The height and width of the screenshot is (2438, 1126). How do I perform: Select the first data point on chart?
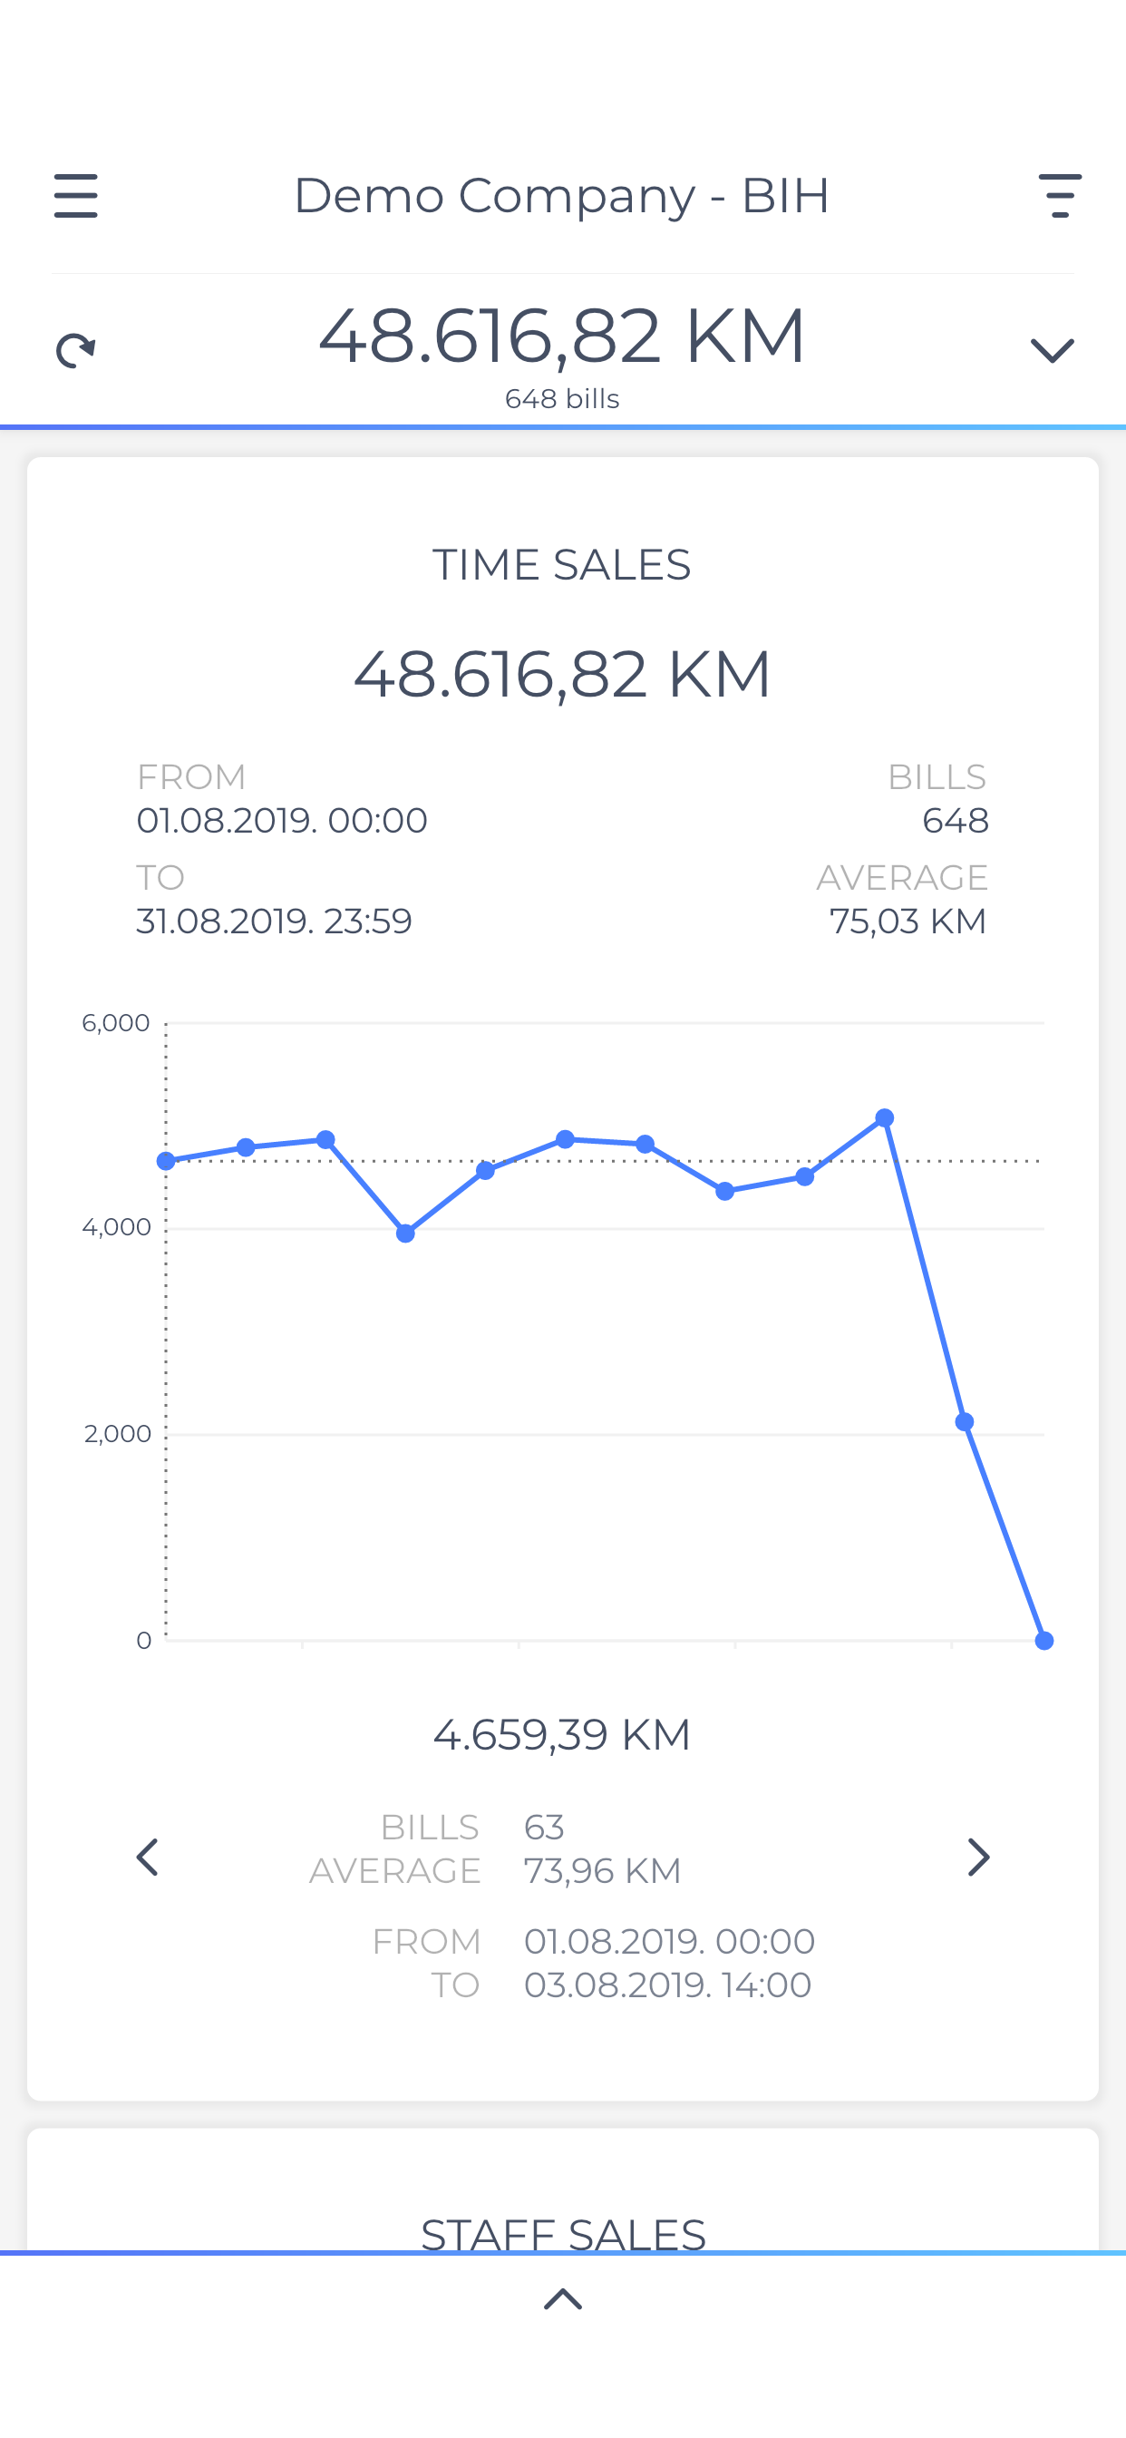point(166,1161)
